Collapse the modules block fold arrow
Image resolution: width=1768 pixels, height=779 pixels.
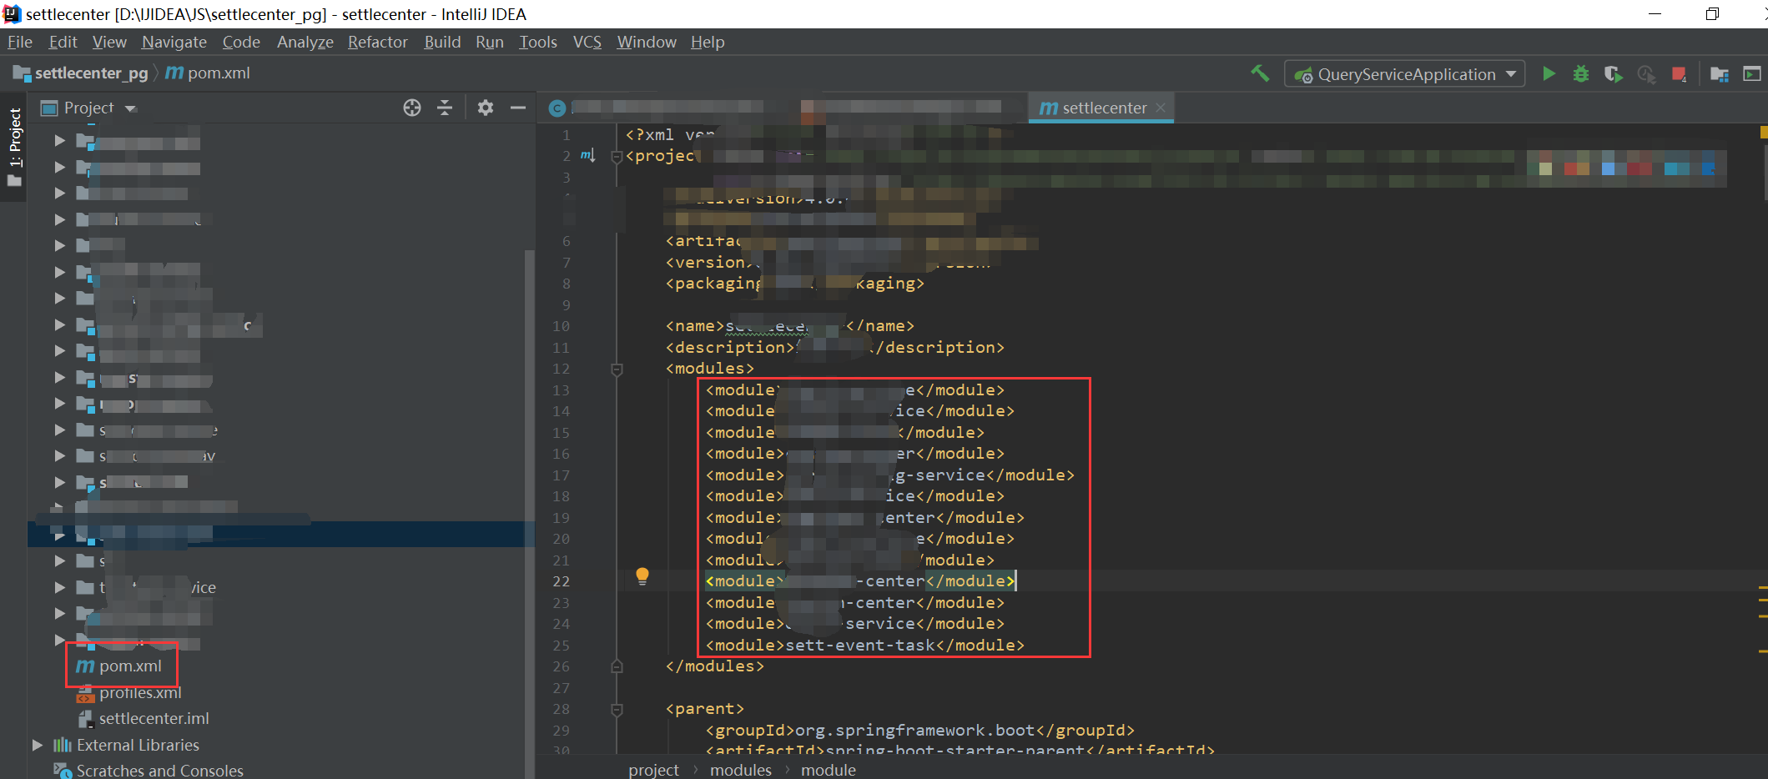coord(617,368)
